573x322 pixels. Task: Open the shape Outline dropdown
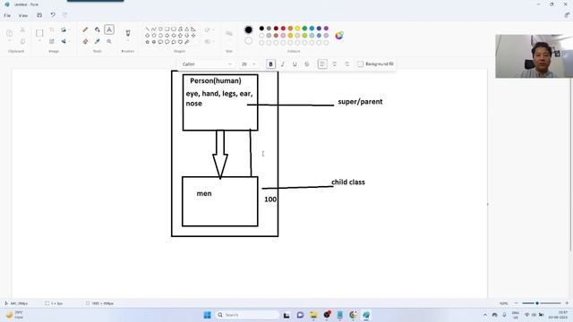click(x=210, y=30)
